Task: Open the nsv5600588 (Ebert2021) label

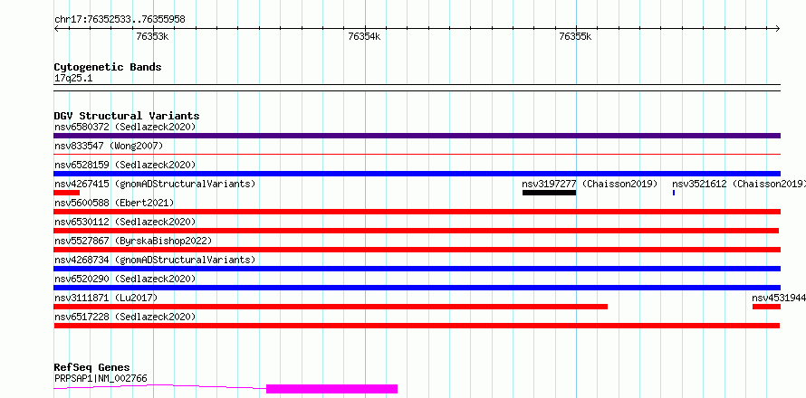Action: click(x=114, y=203)
